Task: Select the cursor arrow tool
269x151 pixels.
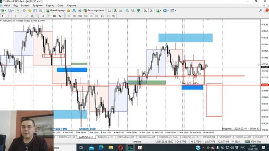Action: [x=3, y=16]
